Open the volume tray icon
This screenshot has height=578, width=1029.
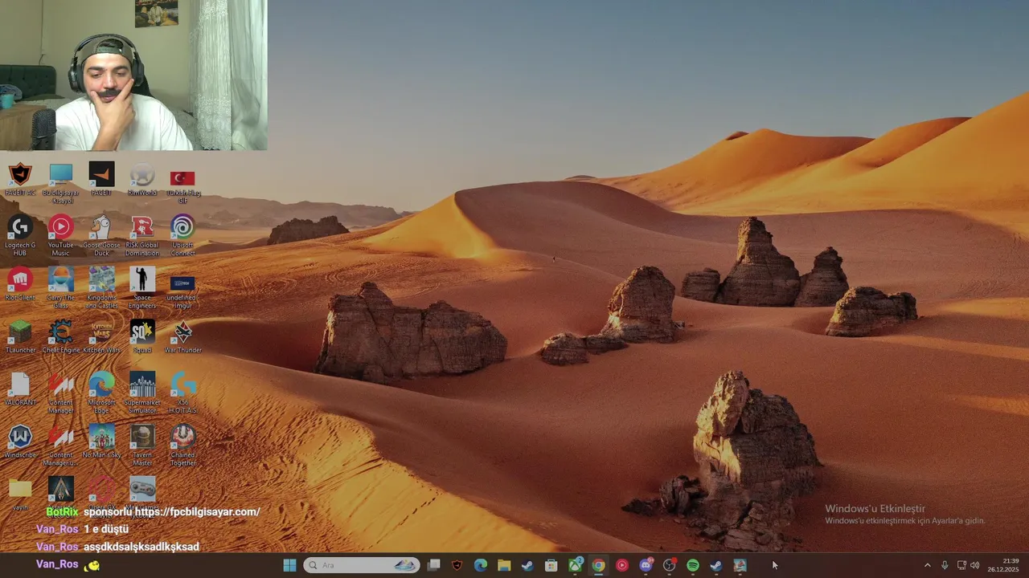[x=975, y=565]
